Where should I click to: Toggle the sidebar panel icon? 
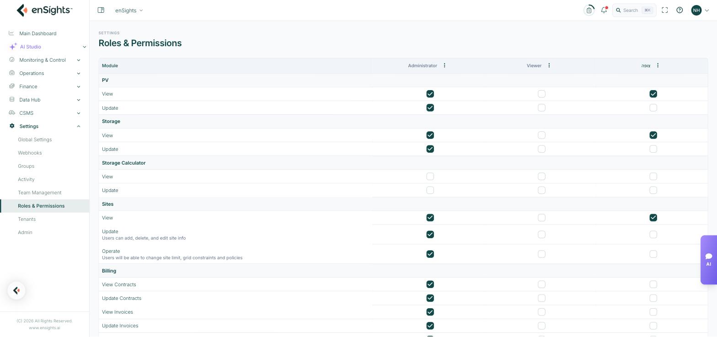[101, 10]
